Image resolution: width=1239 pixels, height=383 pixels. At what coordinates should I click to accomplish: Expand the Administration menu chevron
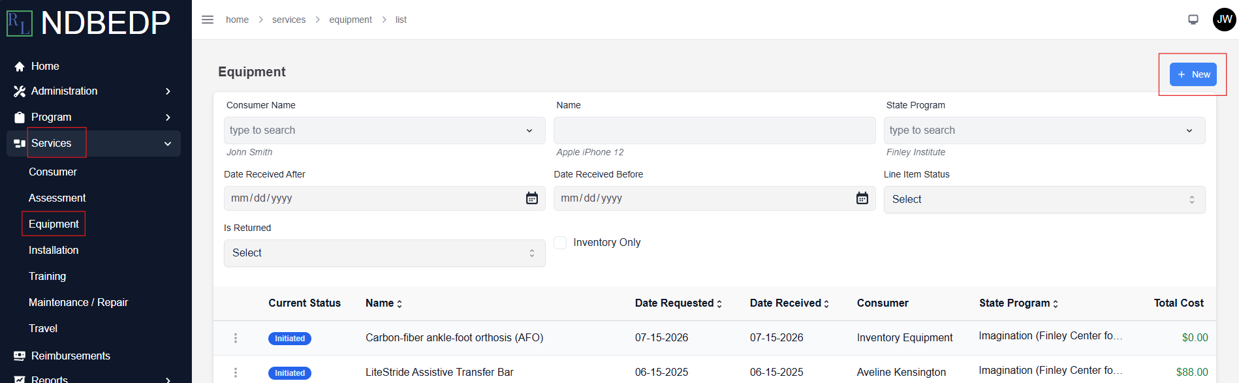point(168,91)
